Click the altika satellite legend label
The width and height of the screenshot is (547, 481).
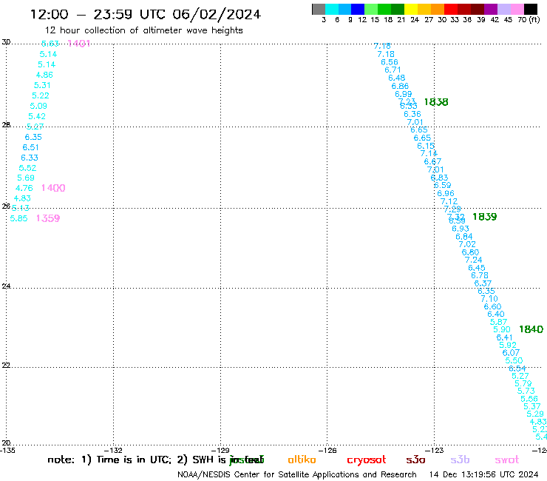coord(302,460)
